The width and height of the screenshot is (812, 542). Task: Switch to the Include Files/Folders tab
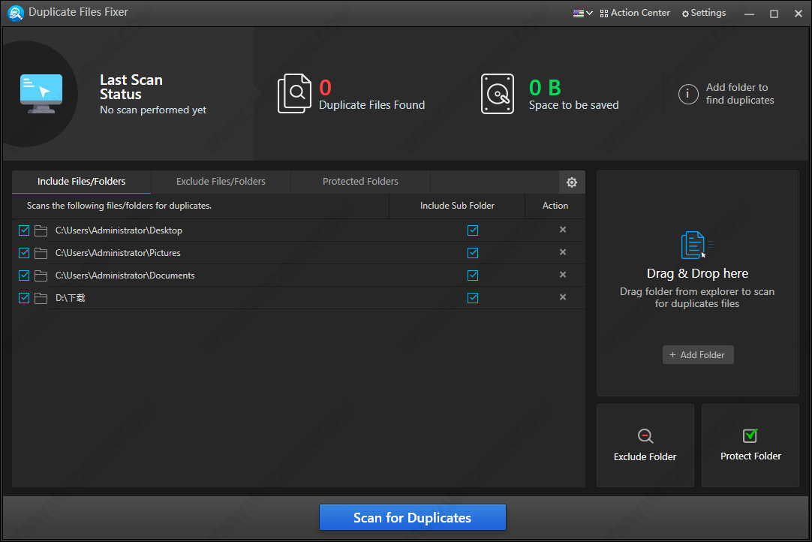point(81,182)
